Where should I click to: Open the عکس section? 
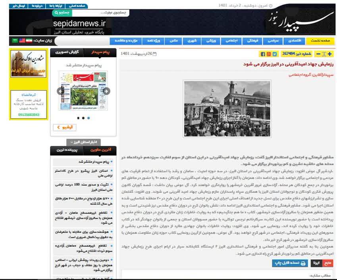[173, 41]
